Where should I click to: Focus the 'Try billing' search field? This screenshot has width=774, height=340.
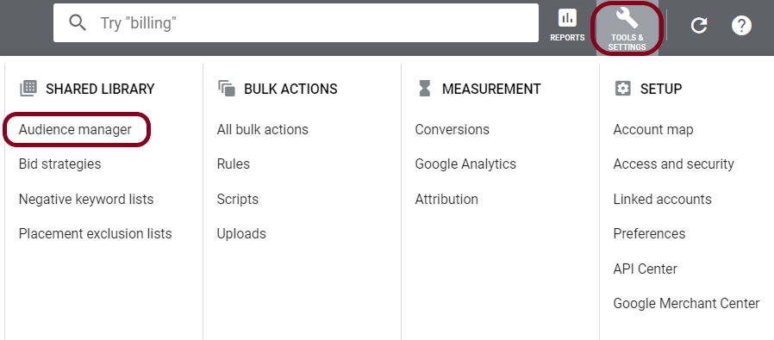click(x=296, y=22)
